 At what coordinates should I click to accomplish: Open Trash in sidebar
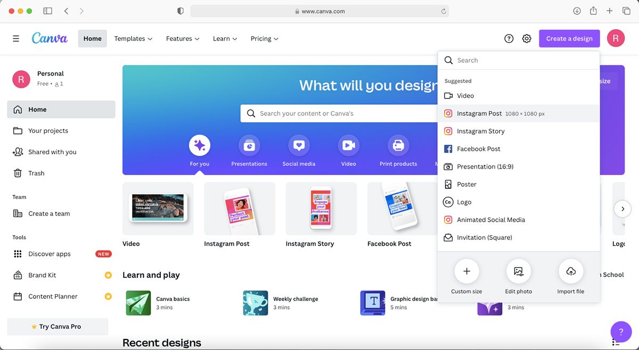click(61, 173)
